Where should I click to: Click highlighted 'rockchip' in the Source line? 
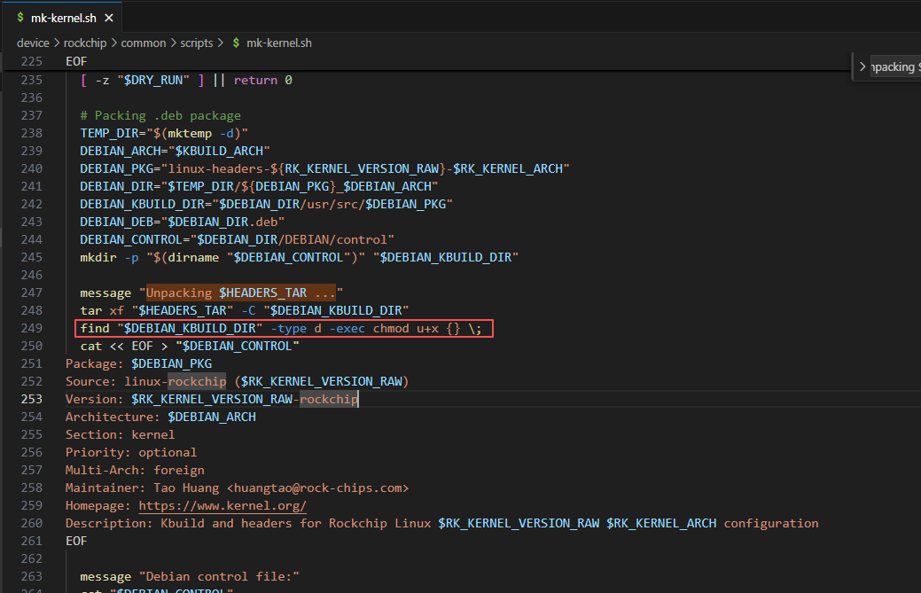197,382
